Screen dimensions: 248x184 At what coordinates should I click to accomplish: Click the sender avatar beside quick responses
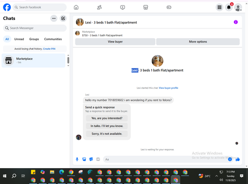78,137
